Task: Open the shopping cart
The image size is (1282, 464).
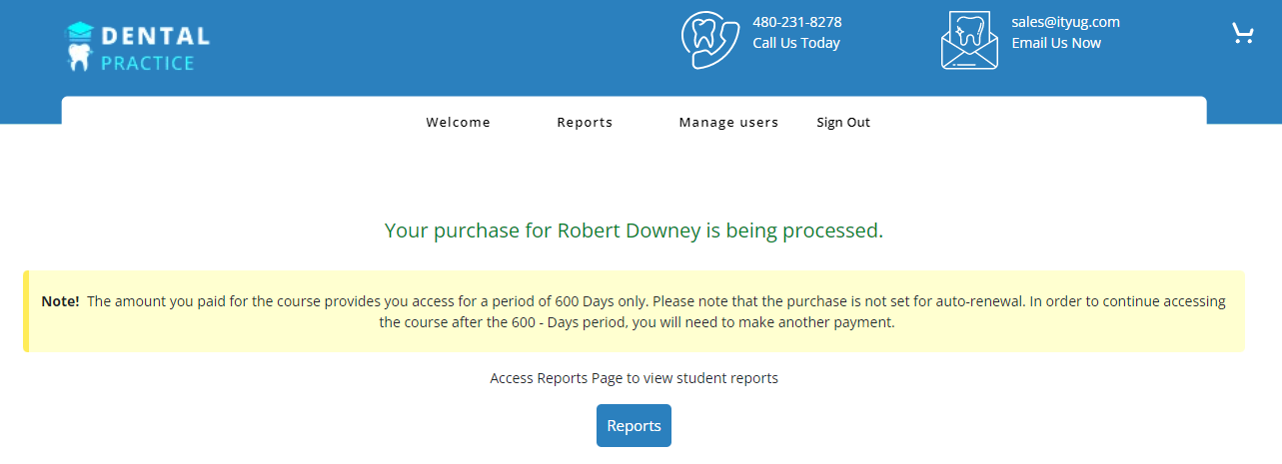Action: (1242, 34)
